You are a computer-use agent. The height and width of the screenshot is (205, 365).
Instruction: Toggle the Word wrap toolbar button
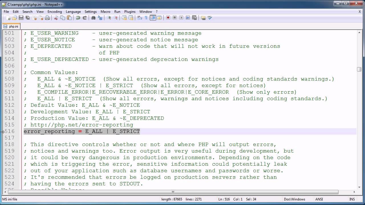[x=140, y=18]
